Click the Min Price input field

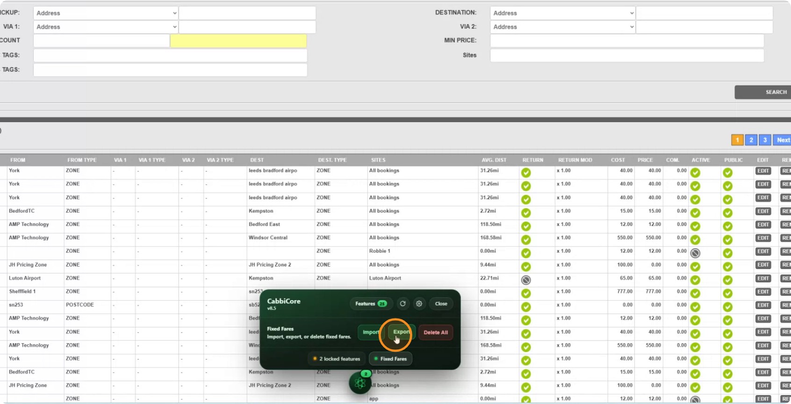click(627, 41)
